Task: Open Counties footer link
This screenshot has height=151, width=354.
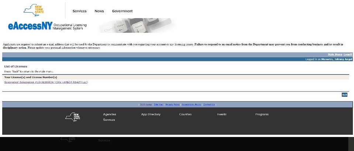Action: click(185, 114)
